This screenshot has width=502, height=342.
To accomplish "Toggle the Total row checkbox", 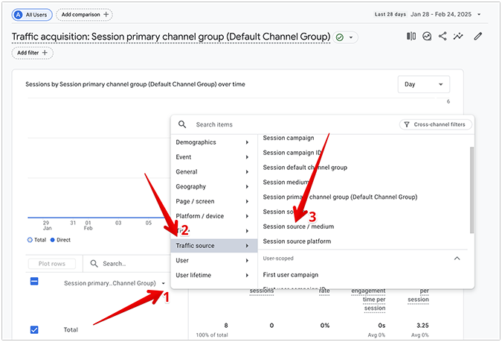I will pyautogui.click(x=34, y=330).
